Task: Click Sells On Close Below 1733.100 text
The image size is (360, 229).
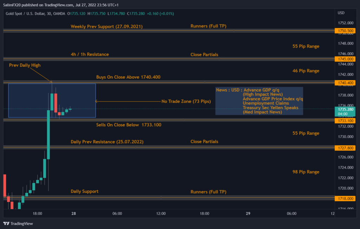Action: click(x=129, y=125)
